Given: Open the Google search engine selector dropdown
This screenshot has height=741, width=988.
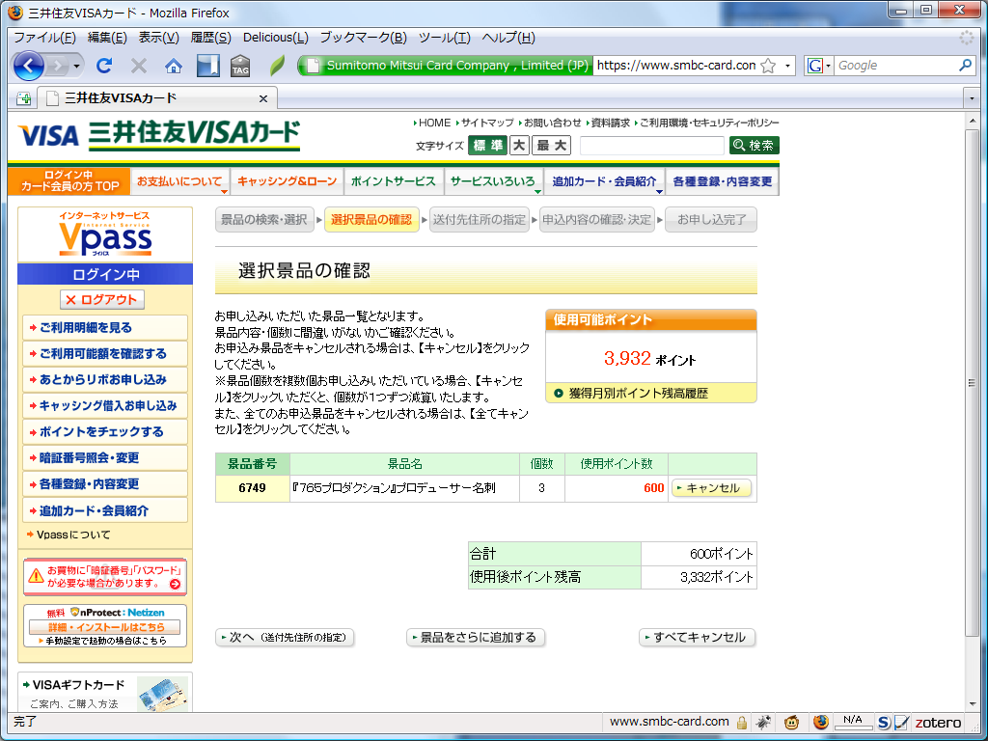Looking at the screenshot, I should point(819,66).
